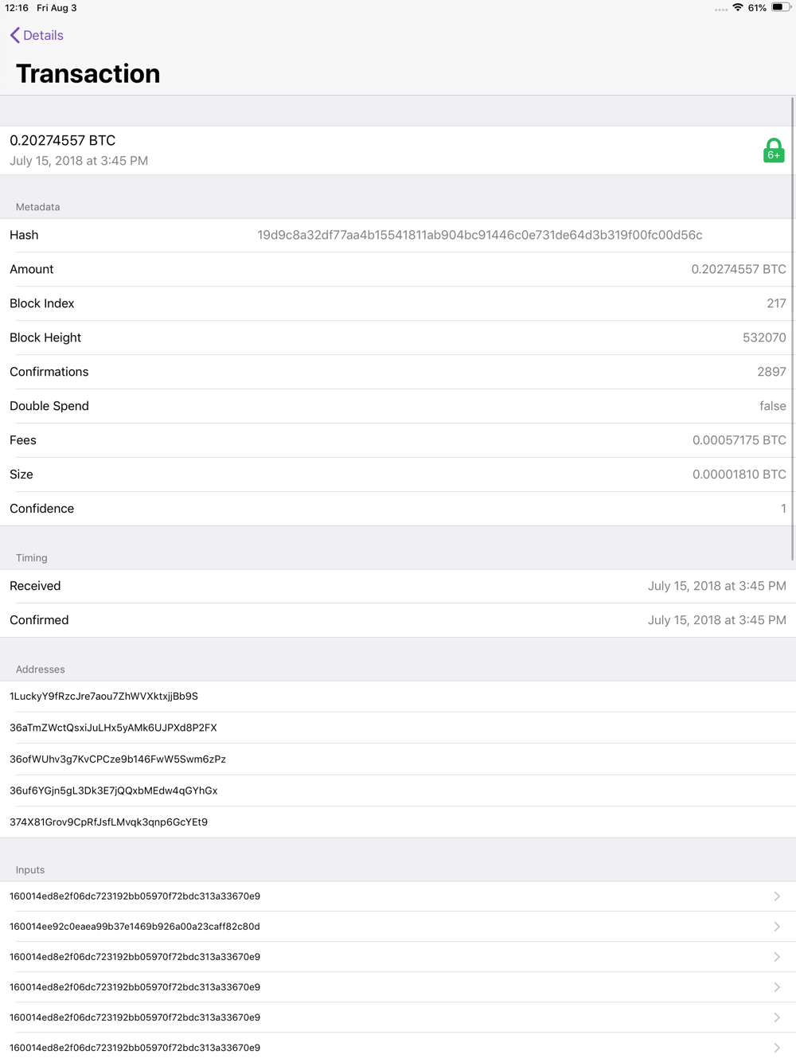Tap the Wi-Fi status icon
This screenshot has height=1062, width=796.
click(x=738, y=8)
